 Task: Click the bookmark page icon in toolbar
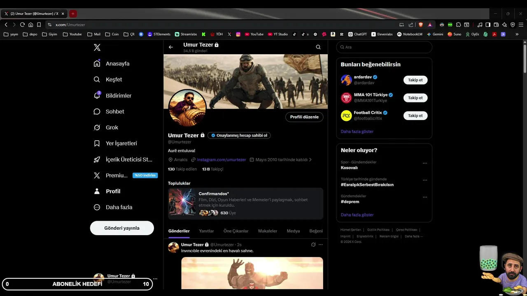coord(39,25)
